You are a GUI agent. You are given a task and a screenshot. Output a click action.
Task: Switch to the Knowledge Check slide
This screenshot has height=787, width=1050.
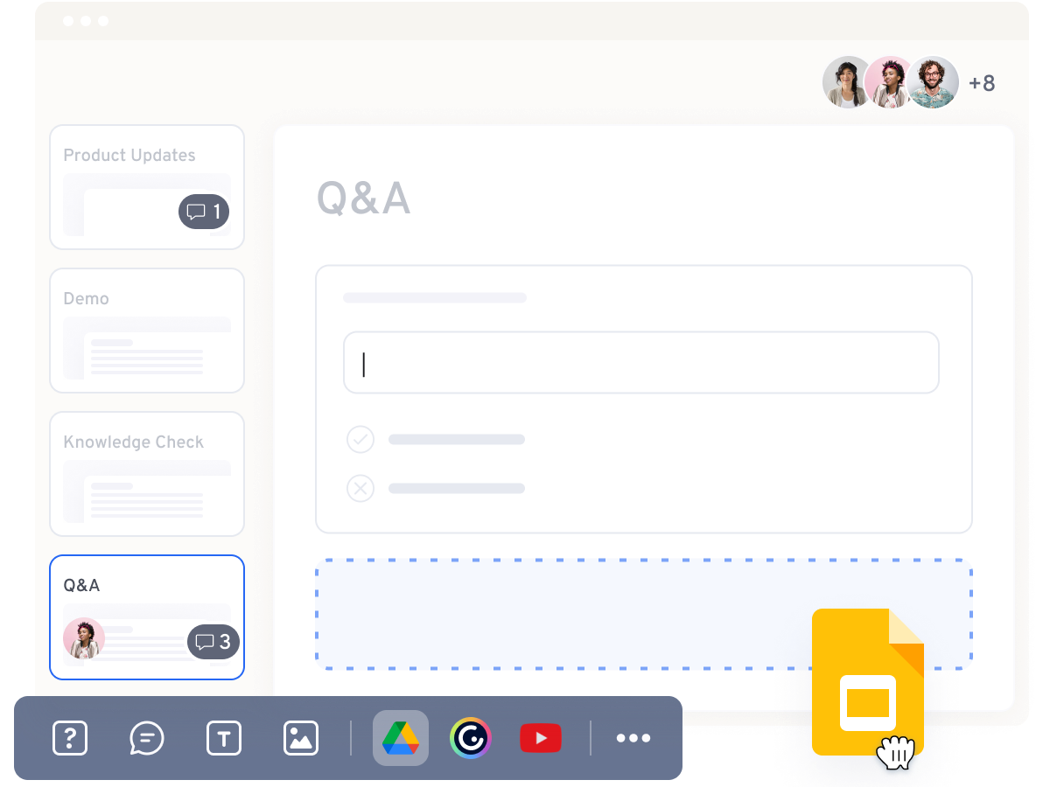coord(146,473)
